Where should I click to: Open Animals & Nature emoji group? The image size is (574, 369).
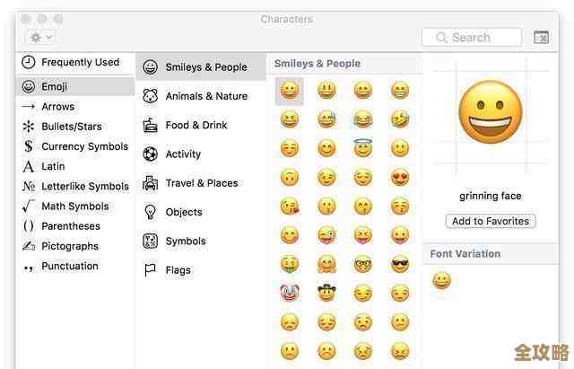205,96
